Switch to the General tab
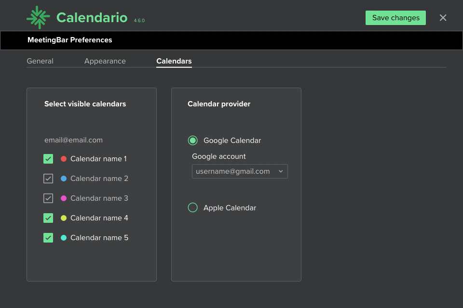 point(40,61)
